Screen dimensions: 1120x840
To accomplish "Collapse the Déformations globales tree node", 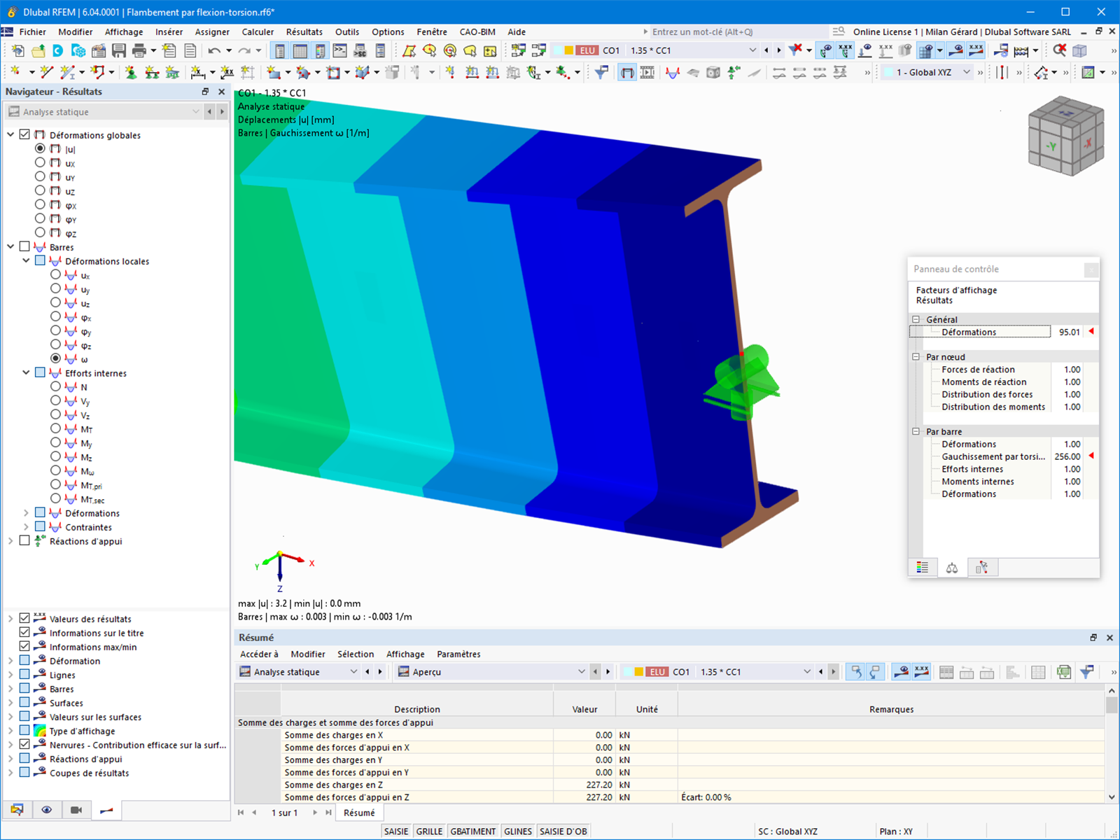I will tap(10, 134).
